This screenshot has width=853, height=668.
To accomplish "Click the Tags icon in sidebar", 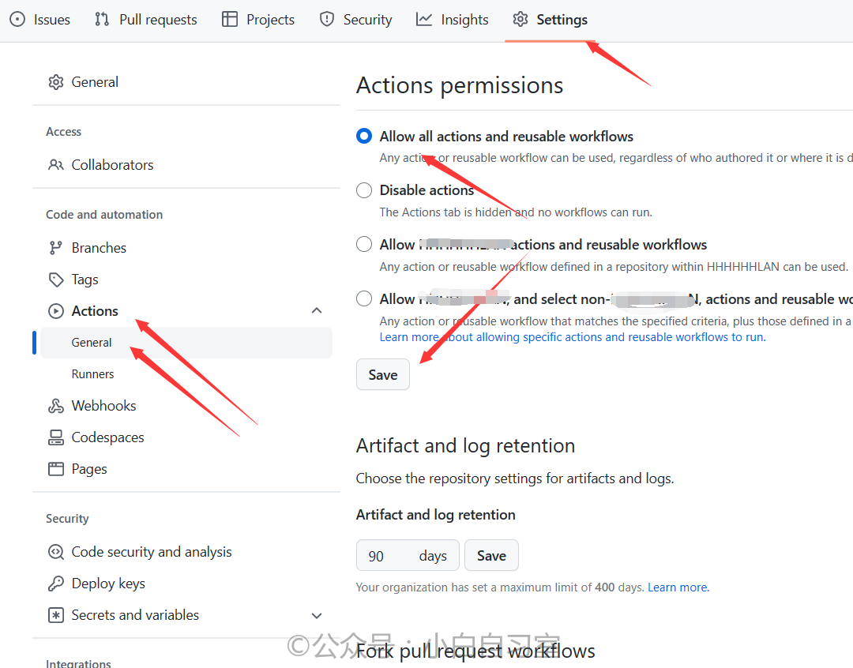I will [x=56, y=280].
